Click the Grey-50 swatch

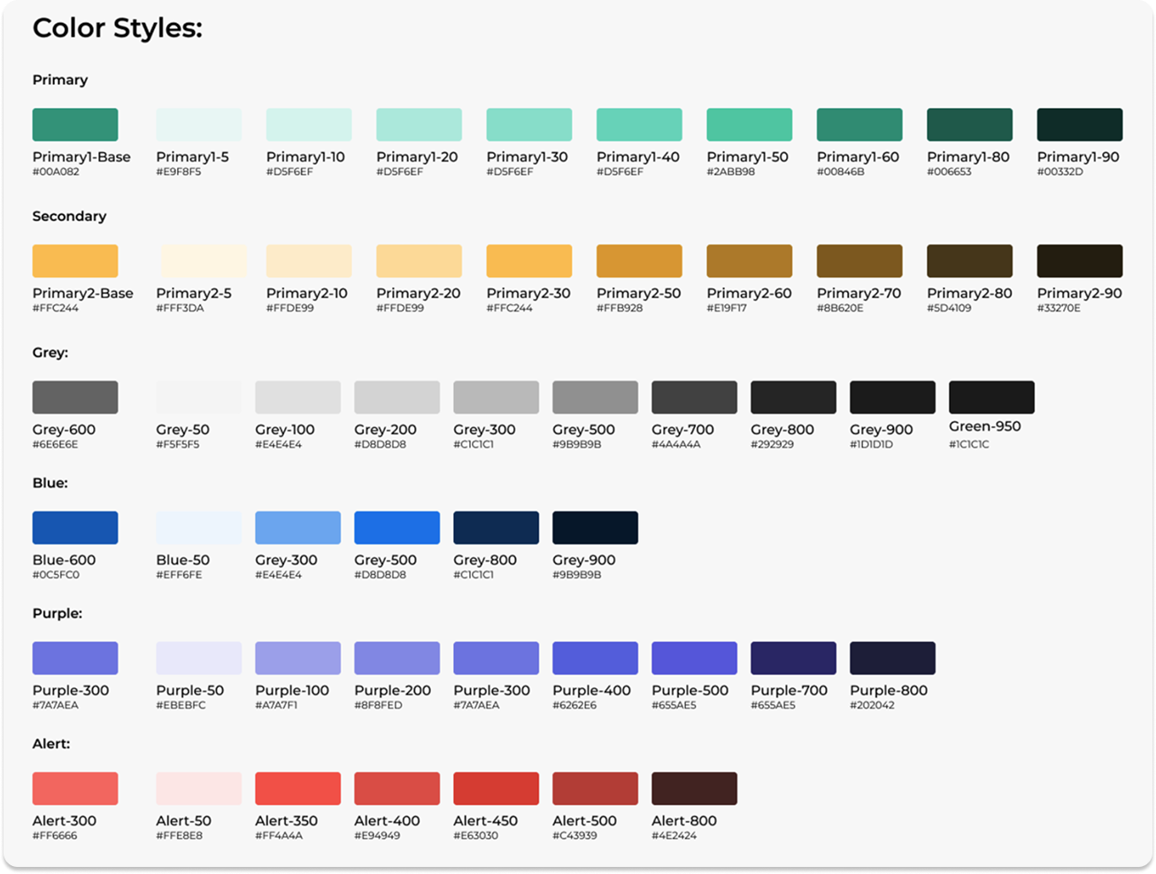(199, 397)
